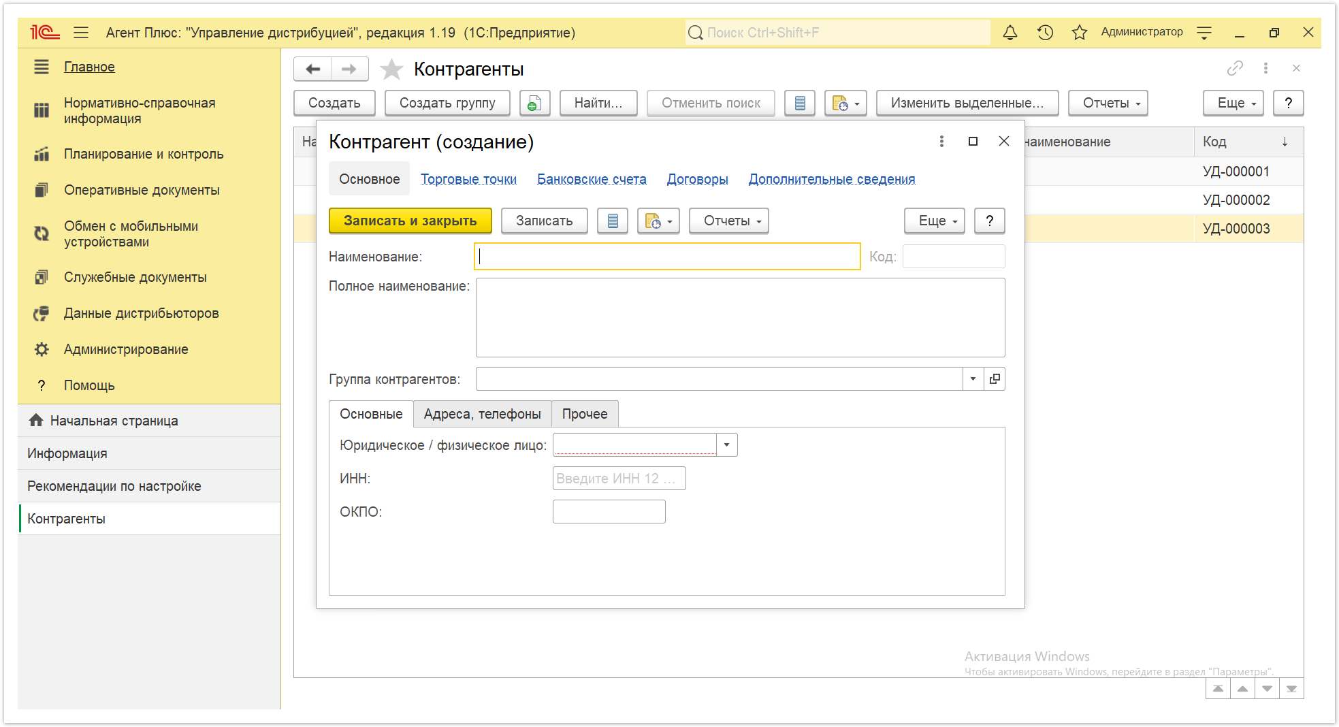Click list display mode icon in Контрагенты toolbar
This screenshot has width=1339, height=727.
click(x=800, y=103)
